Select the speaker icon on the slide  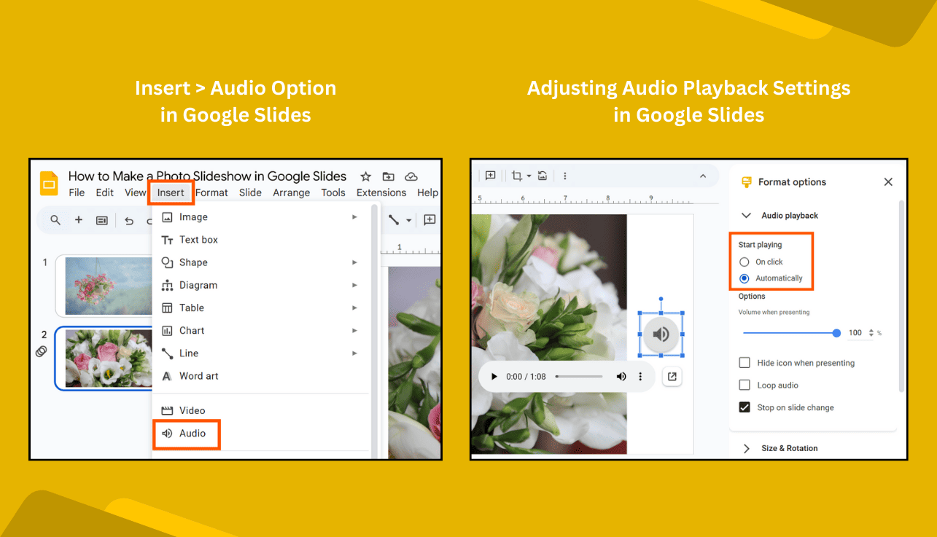click(x=661, y=334)
